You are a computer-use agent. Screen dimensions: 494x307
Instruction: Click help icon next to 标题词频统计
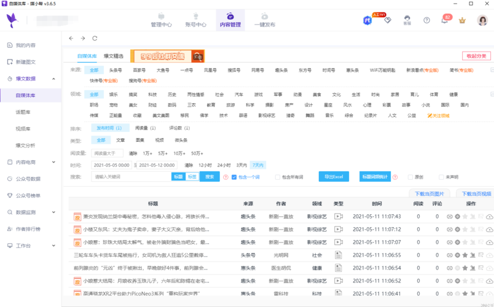(x=395, y=177)
